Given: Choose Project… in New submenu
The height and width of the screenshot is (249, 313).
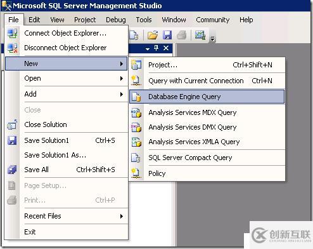Looking at the screenshot, I should pyautogui.click(x=207, y=65).
